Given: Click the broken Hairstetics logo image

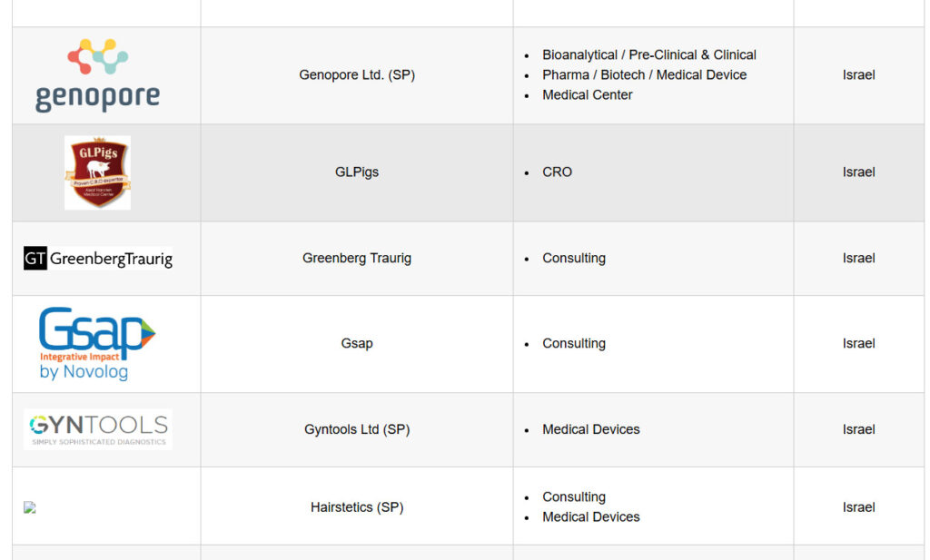Looking at the screenshot, I should tap(30, 507).
